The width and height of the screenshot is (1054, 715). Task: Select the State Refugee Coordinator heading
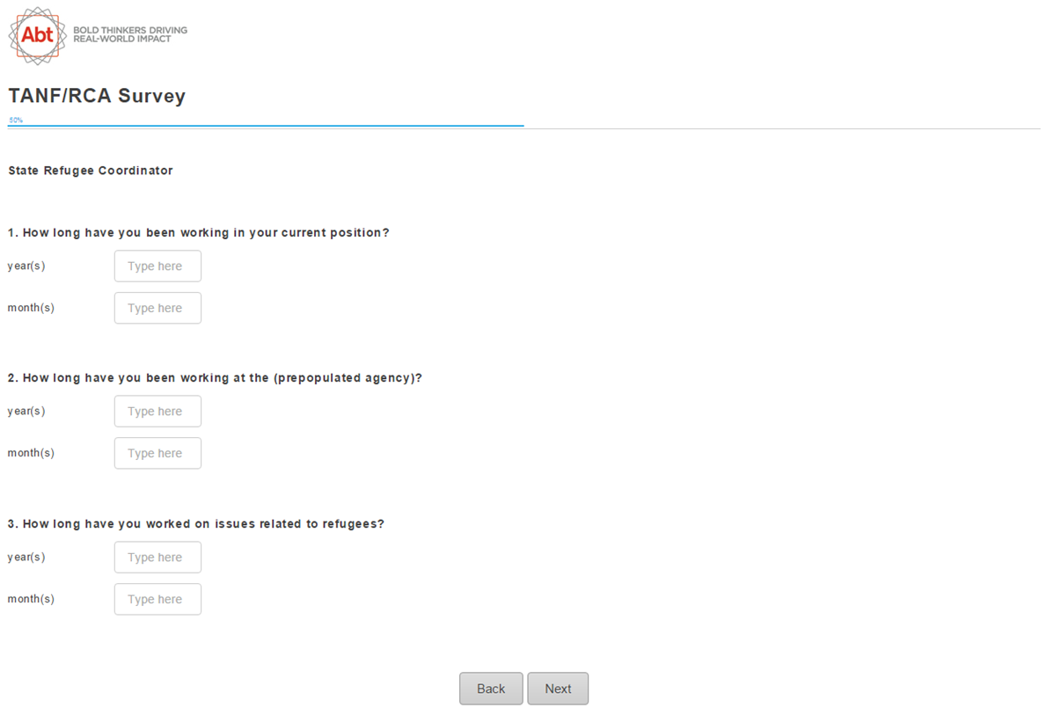[91, 171]
